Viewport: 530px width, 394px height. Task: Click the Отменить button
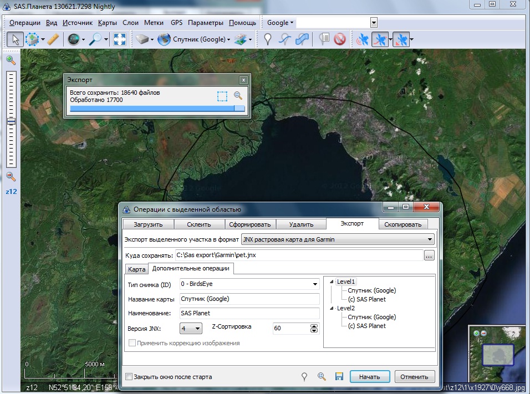[414, 377]
